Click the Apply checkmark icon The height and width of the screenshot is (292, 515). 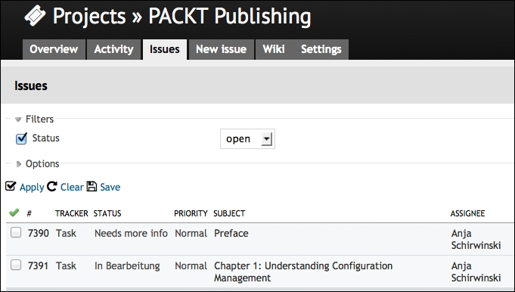11,186
